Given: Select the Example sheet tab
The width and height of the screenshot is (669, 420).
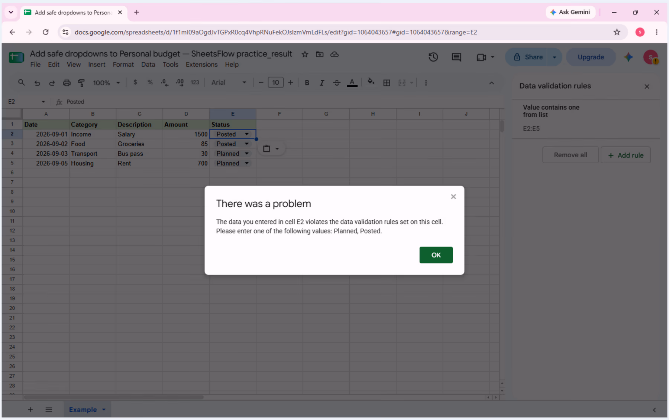Looking at the screenshot, I should click(x=83, y=410).
